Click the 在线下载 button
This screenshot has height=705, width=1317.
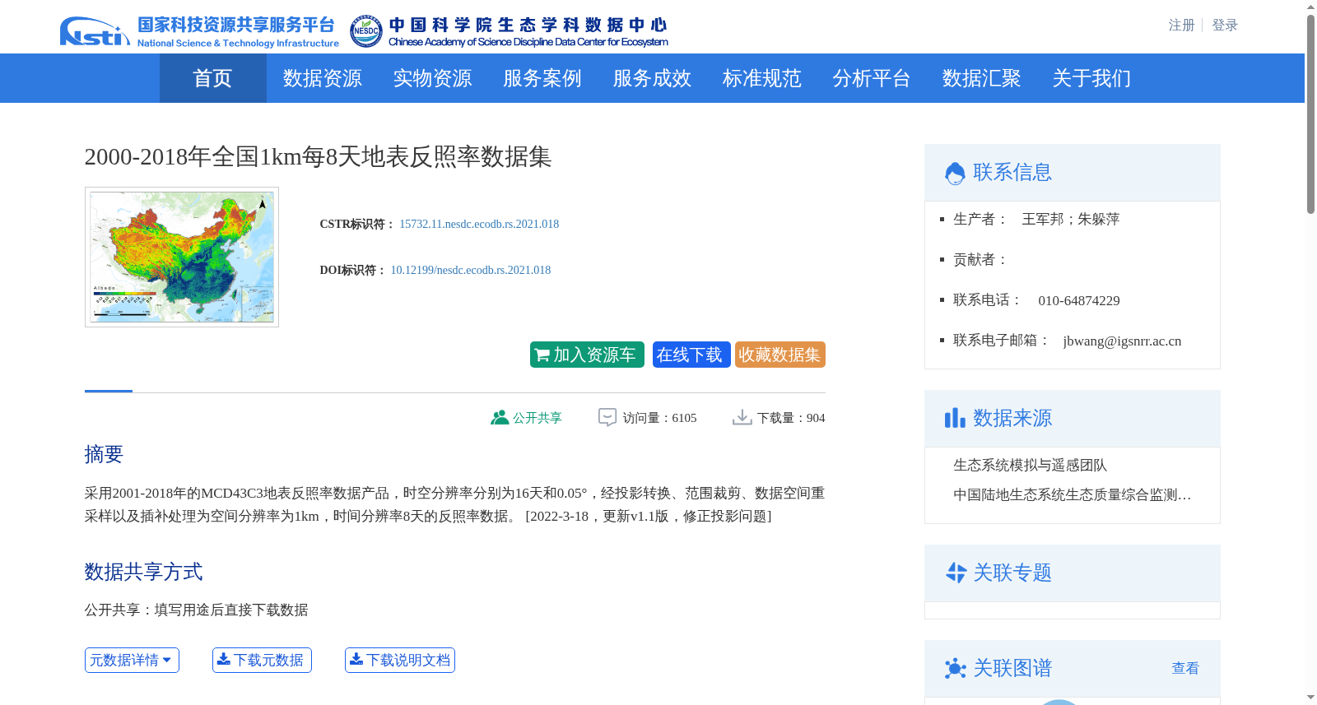[691, 355]
